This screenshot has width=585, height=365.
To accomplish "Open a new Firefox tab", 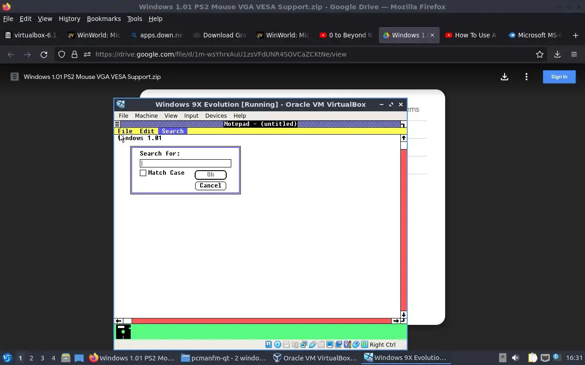I will (x=575, y=35).
